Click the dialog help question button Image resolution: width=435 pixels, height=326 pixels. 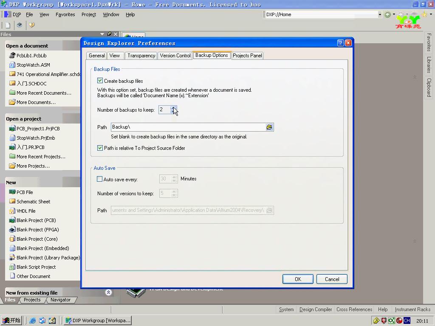point(340,43)
